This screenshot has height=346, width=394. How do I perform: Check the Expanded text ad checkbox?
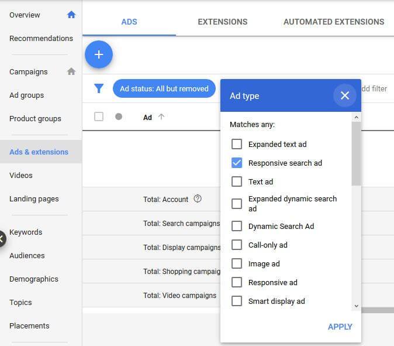point(237,144)
